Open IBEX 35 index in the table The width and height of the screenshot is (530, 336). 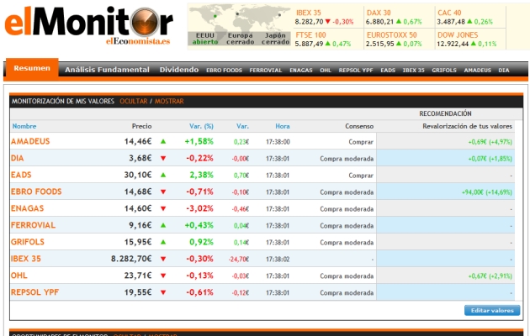pyautogui.click(x=26, y=259)
